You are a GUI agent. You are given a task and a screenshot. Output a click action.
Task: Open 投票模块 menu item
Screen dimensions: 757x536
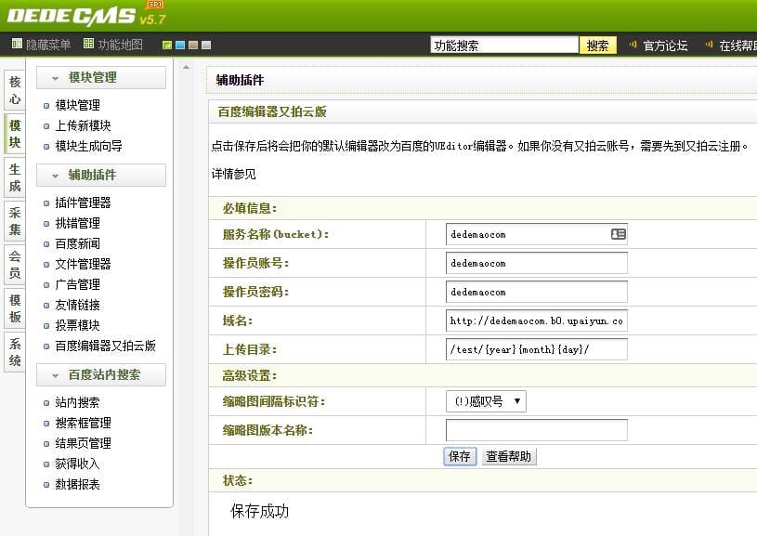[78, 325]
